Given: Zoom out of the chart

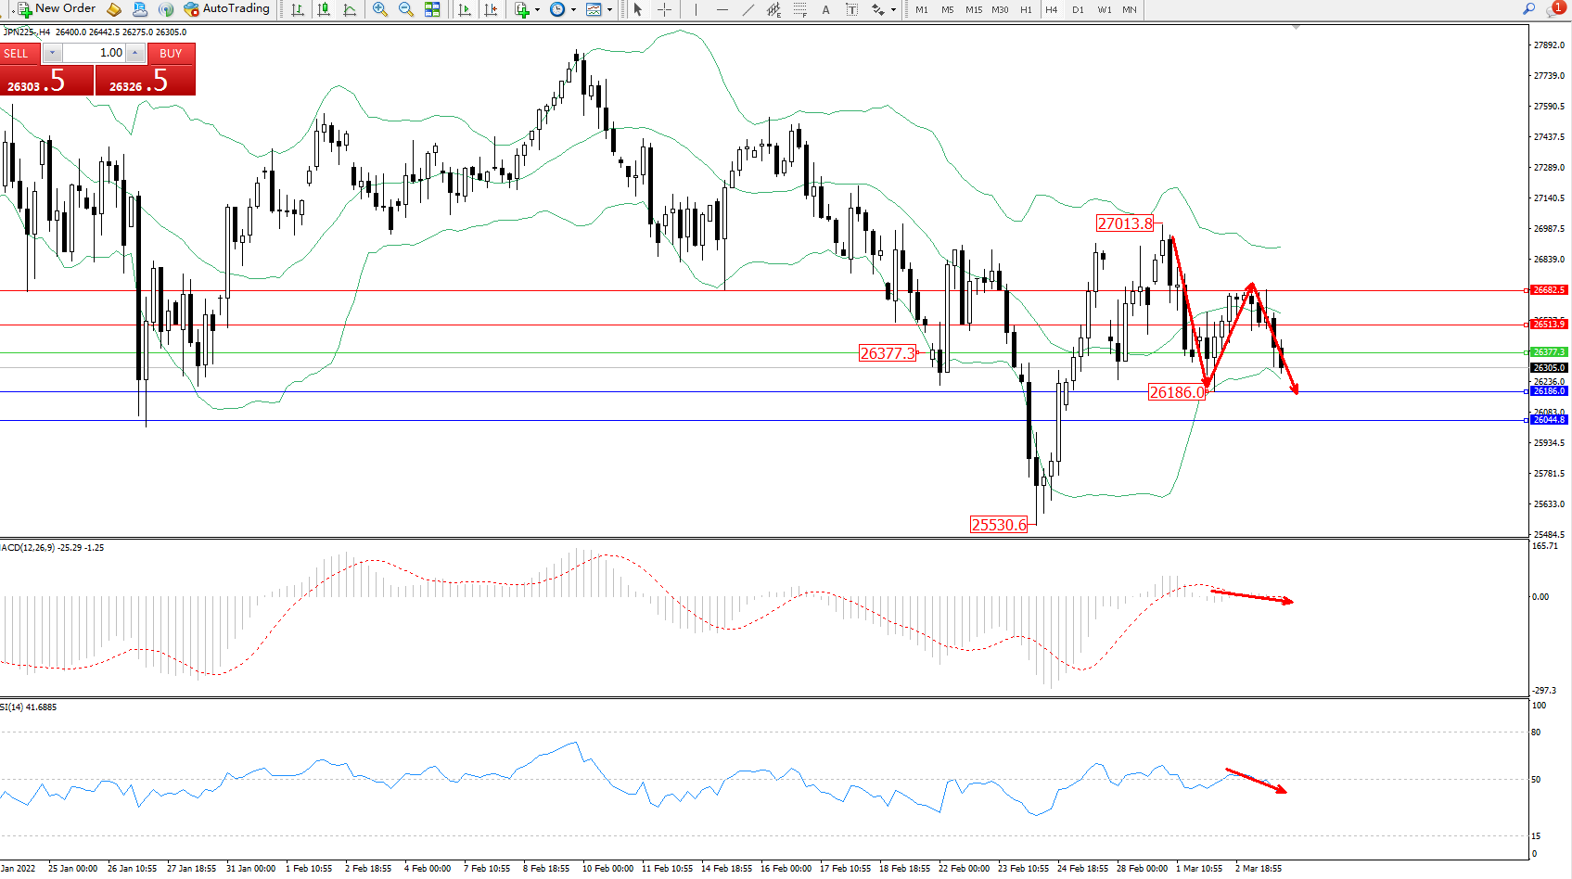Looking at the screenshot, I should click(x=406, y=9).
